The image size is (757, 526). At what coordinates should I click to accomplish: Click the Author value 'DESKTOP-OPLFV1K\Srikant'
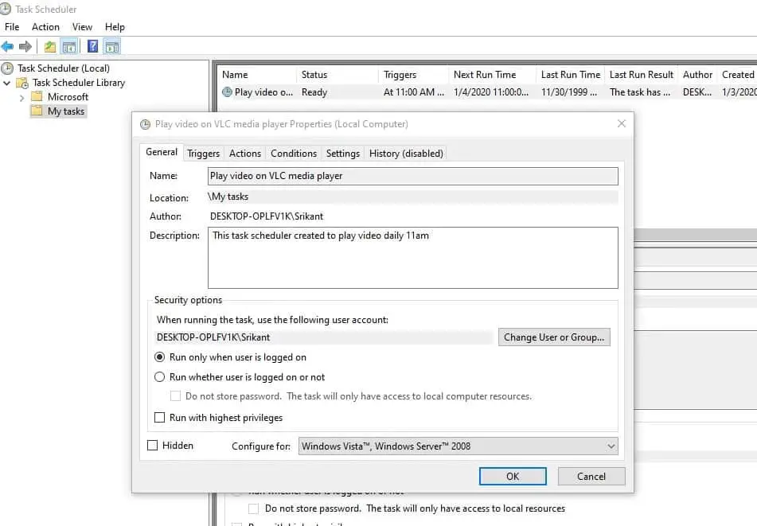(267, 216)
